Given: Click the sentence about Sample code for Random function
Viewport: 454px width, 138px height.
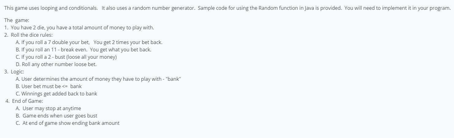Looking at the screenshot, I should coord(269,8).
